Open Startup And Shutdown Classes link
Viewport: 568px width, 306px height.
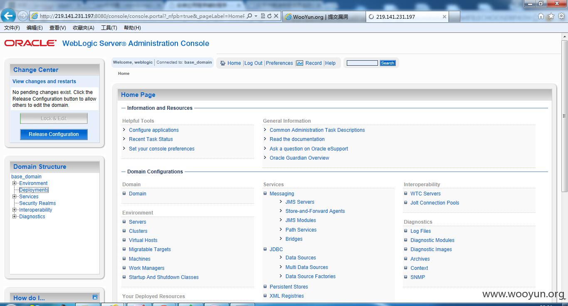(x=164, y=277)
